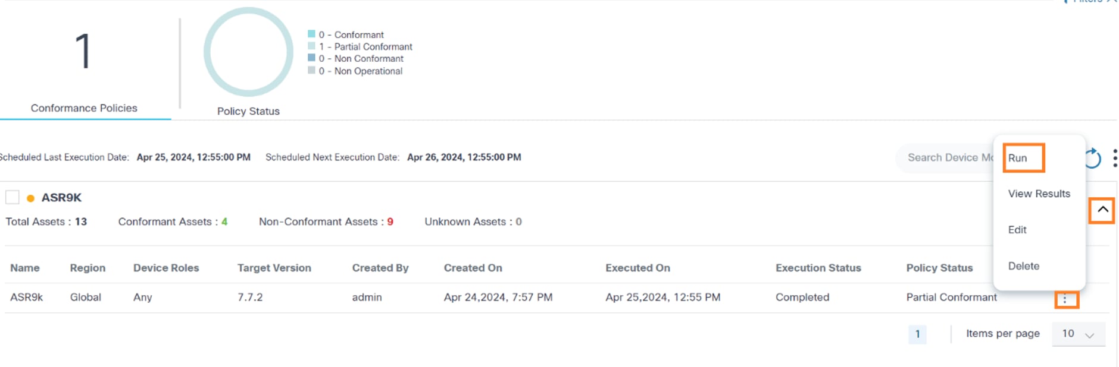
Task: Choose View Results in the menu
Action: click(x=1039, y=194)
